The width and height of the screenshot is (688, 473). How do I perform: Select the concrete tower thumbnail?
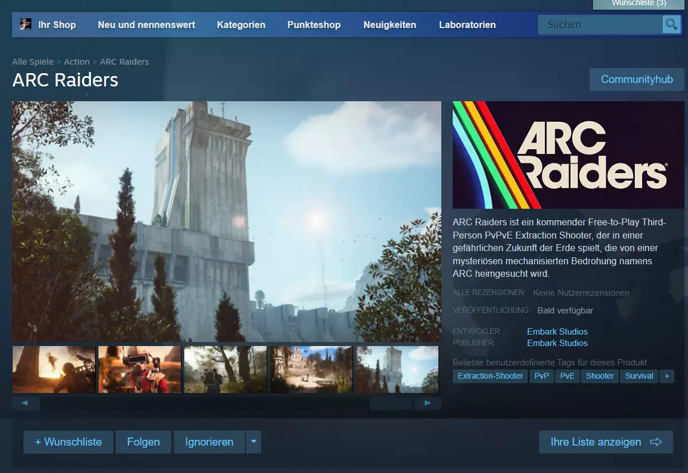click(x=397, y=369)
